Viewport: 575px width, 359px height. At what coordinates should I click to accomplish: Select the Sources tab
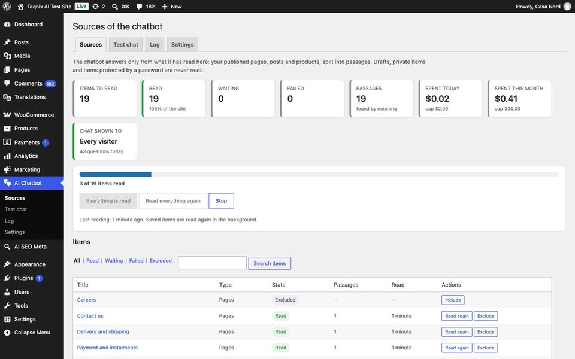tap(90, 45)
